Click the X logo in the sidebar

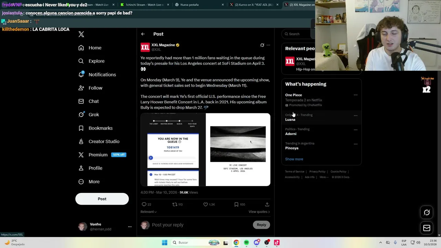81,34
